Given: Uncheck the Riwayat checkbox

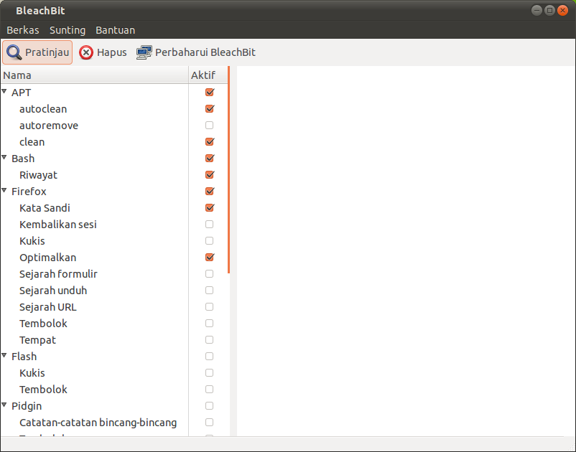Looking at the screenshot, I should click(210, 174).
